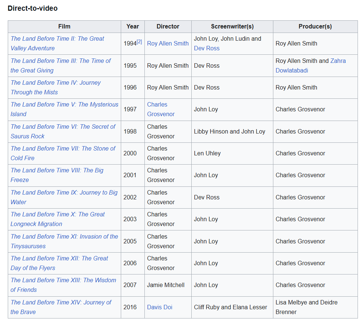Open The Land Before Time VII: The Stone of Cold Fire link
This screenshot has width=362, height=327.
(63, 153)
